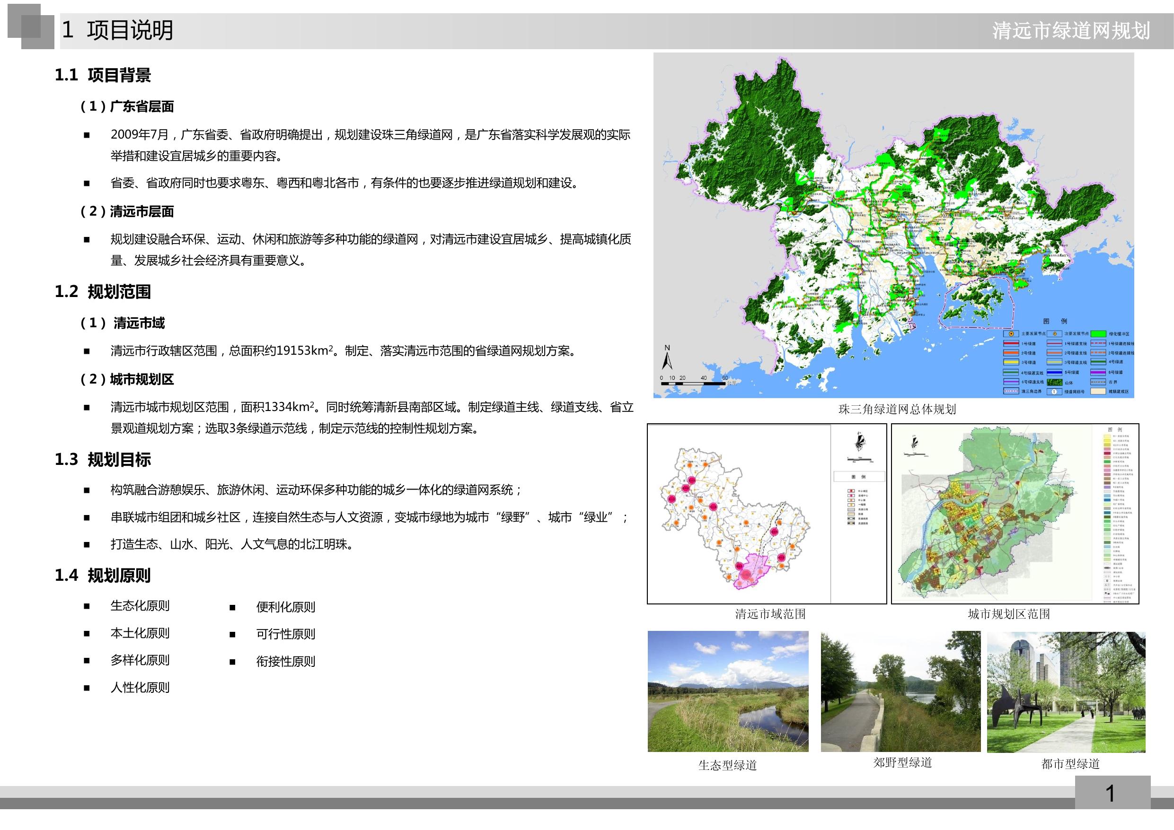Click the 珠三角边界 dashed line legend icon
Viewport: 1174px width, 830px height.
coord(1011,392)
